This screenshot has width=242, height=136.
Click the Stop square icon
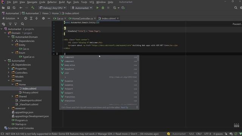108,8
